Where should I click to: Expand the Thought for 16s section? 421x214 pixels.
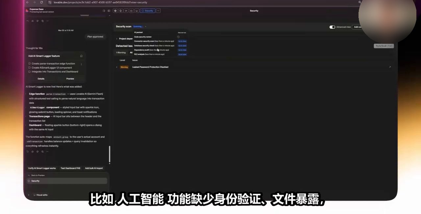[x=34, y=48]
